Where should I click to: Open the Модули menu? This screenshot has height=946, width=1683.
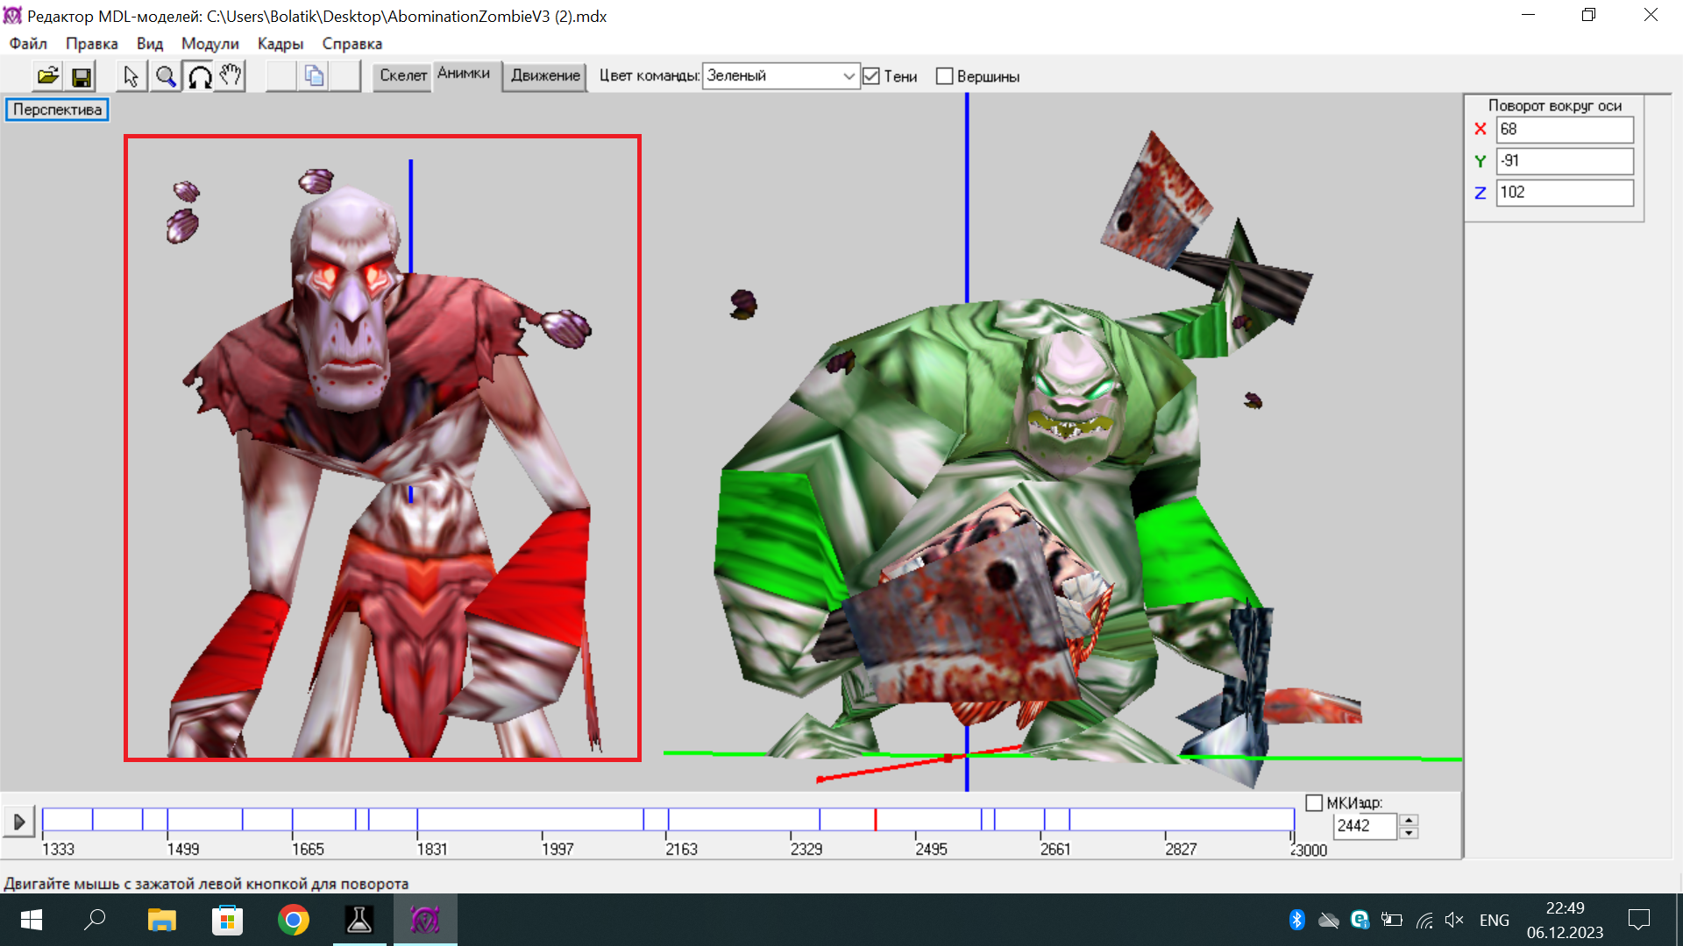click(210, 44)
